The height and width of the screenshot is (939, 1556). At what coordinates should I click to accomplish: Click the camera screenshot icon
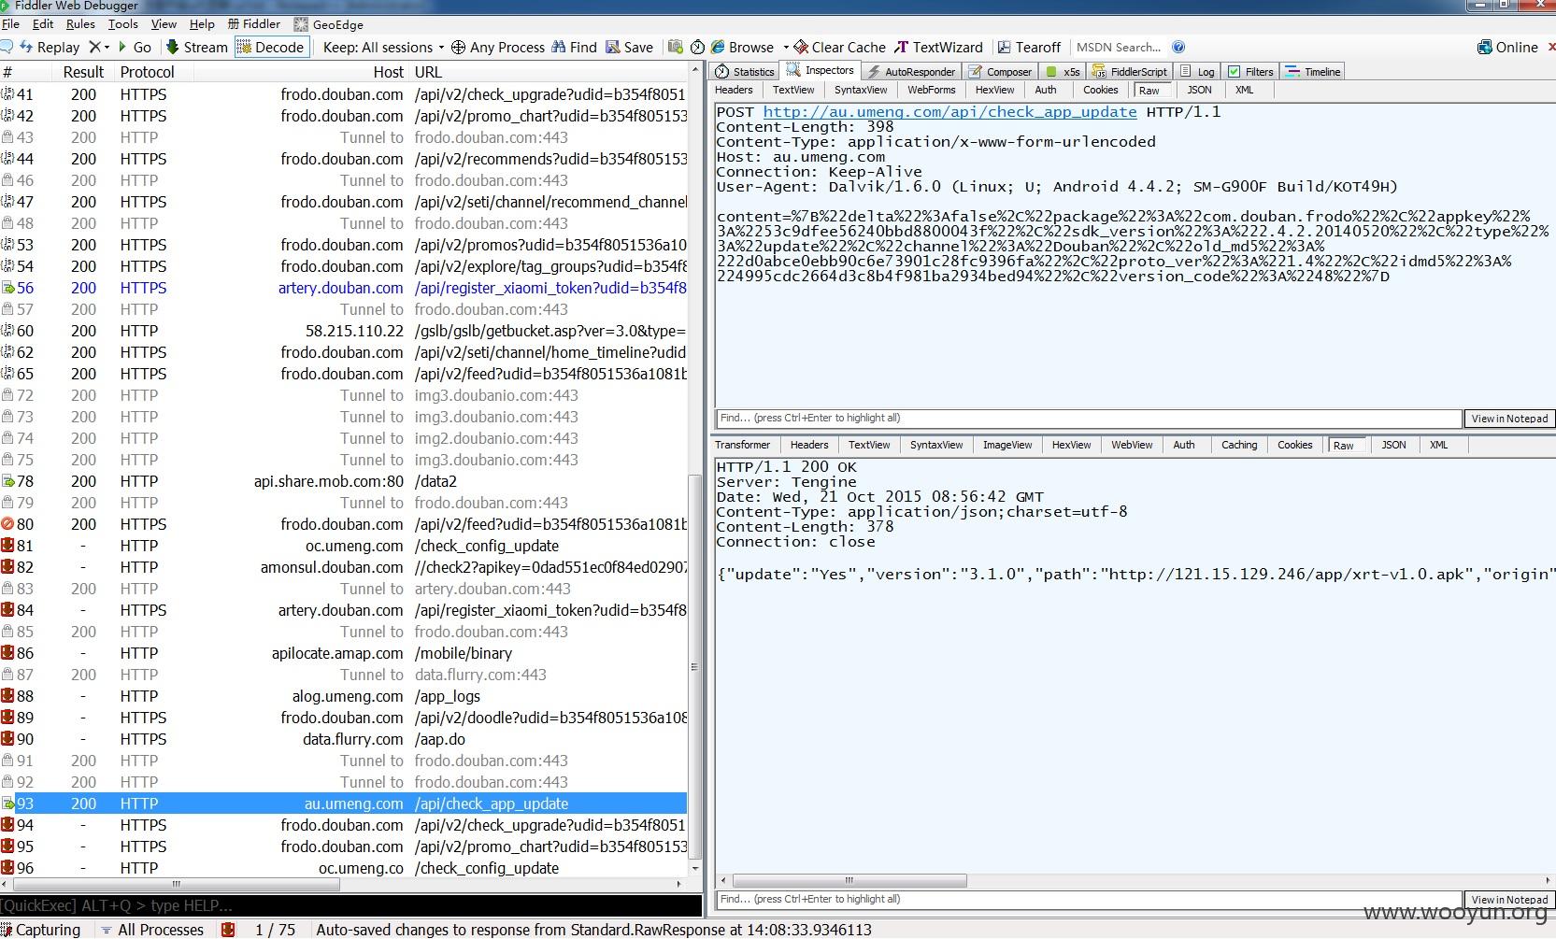pos(675,47)
